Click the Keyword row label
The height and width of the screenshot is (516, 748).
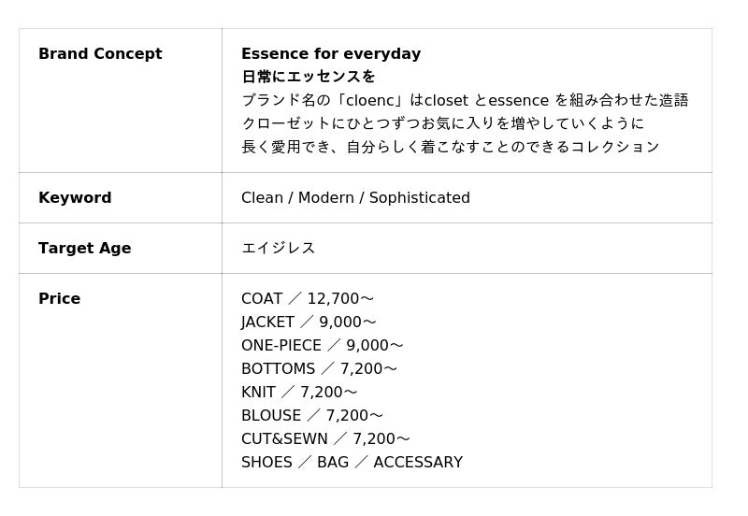(75, 198)
